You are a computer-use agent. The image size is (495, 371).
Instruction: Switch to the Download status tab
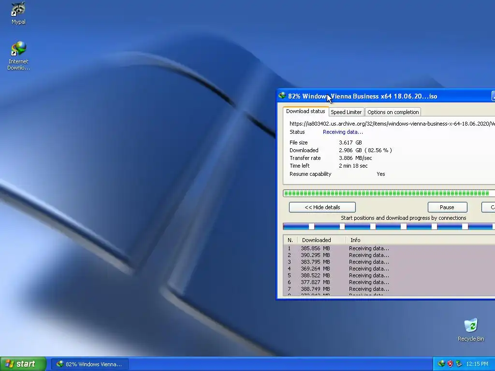(306, 112)
